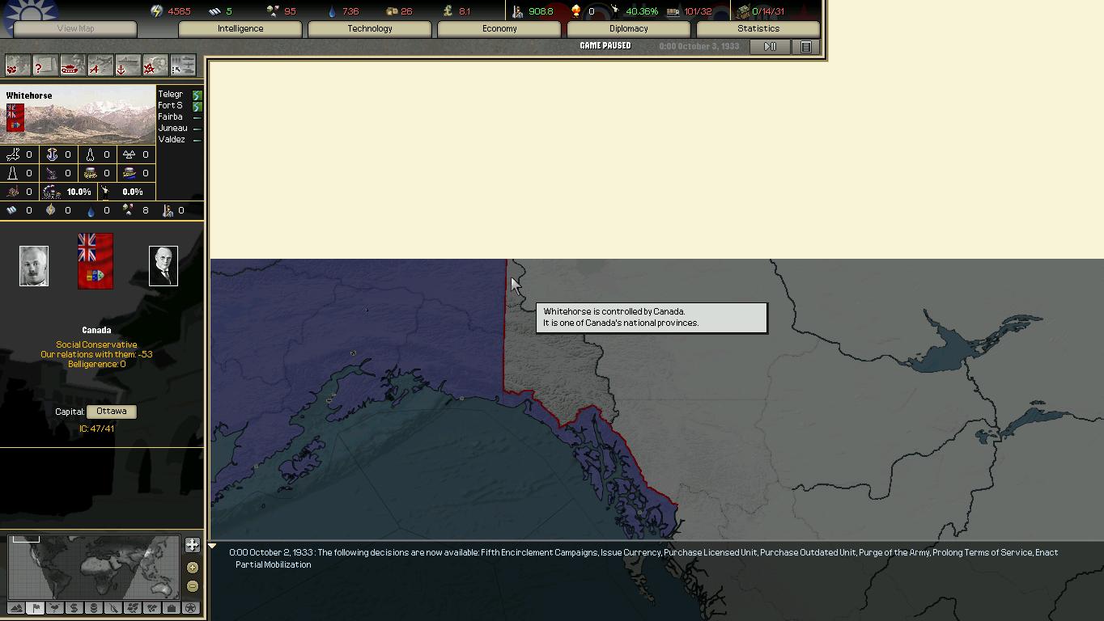Open the game menu list icon
1104x621 pixels.
(806, 47)
